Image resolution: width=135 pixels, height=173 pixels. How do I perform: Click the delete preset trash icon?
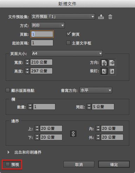click(110, 17)
